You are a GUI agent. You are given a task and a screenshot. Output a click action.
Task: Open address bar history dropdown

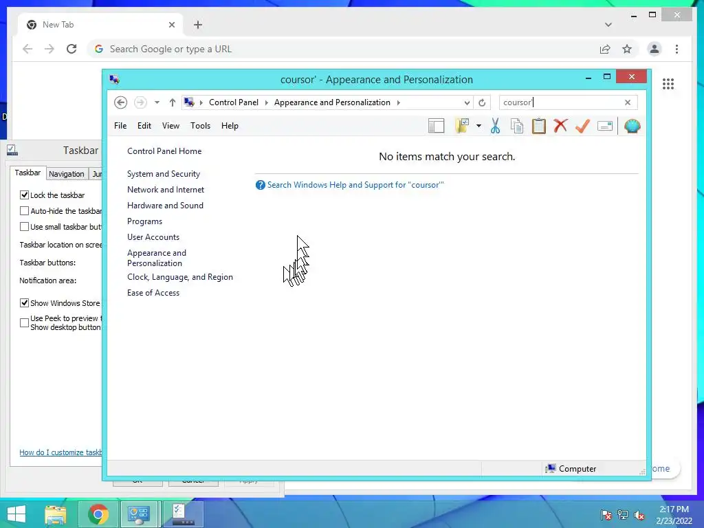pyautogui.click(x=467, y=103)
